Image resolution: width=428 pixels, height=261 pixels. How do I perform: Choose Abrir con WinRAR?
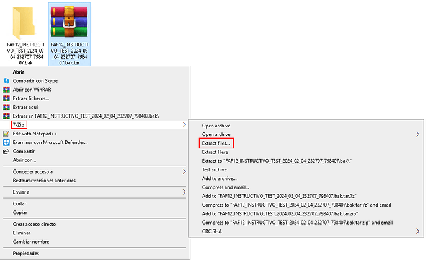pos(32,90)
